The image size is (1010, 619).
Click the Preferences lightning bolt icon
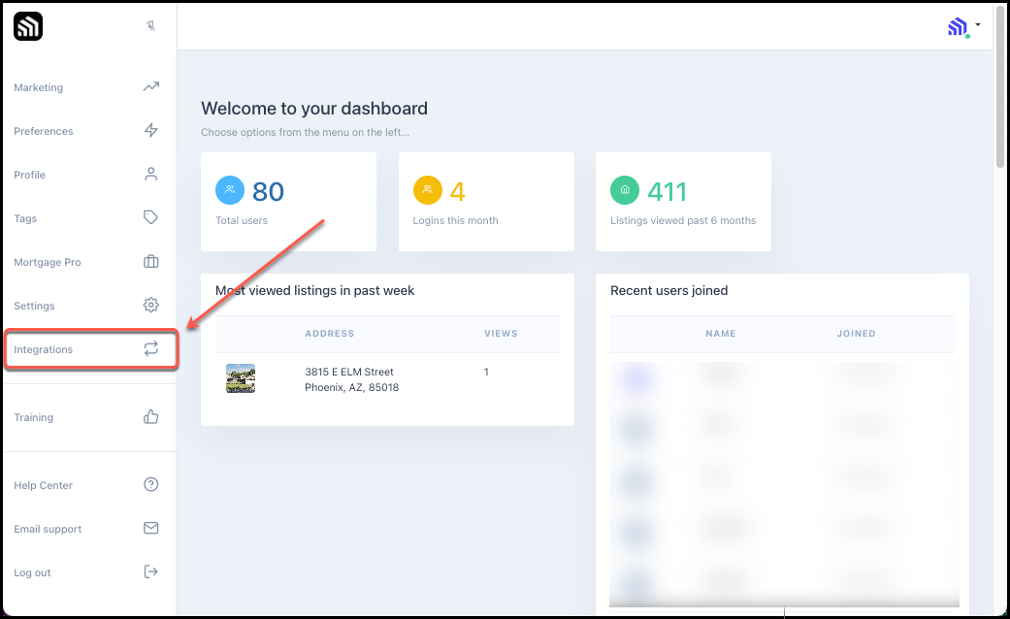click(x=150, y=131)
